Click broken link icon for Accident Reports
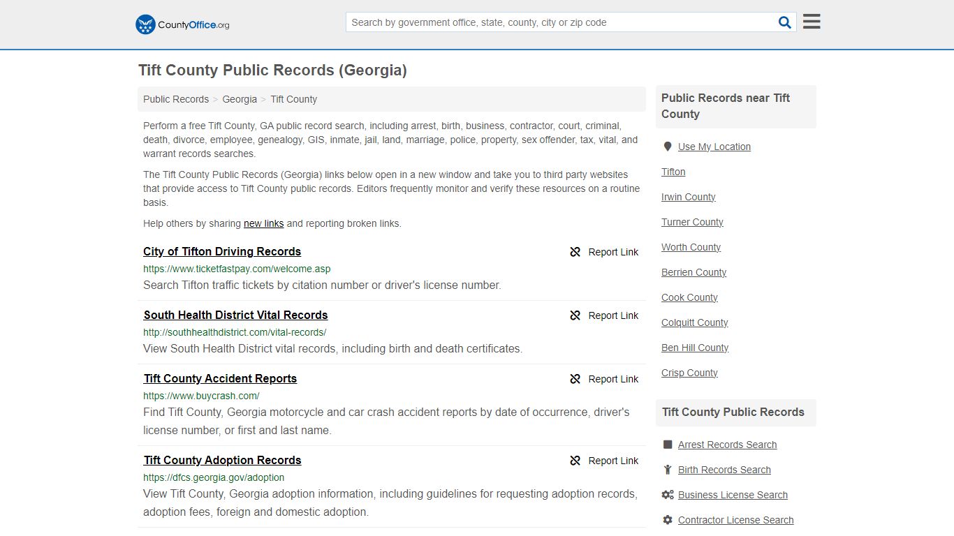This screenshot has height=536, width=954. (575, 379)
